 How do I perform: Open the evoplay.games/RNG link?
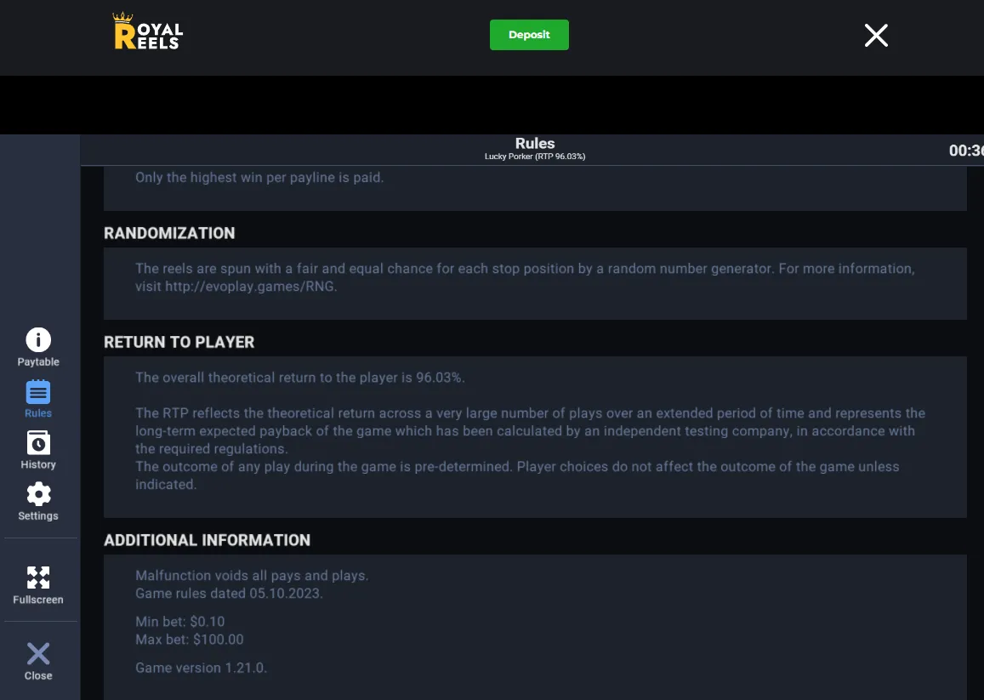[249, 287]
